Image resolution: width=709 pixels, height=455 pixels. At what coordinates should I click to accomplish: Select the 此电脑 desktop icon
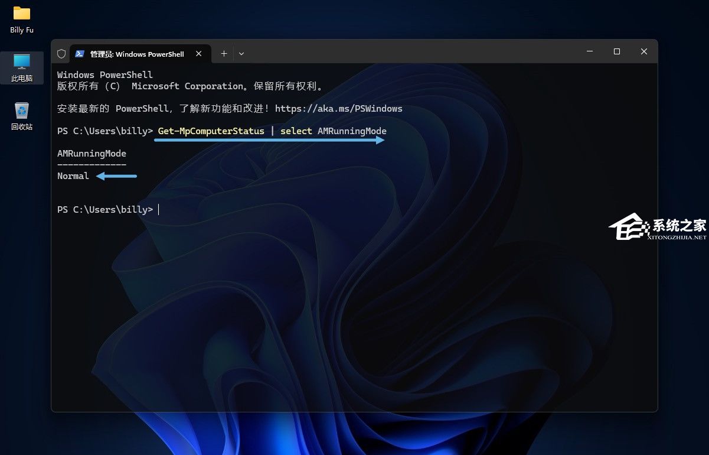pos(22,68)
